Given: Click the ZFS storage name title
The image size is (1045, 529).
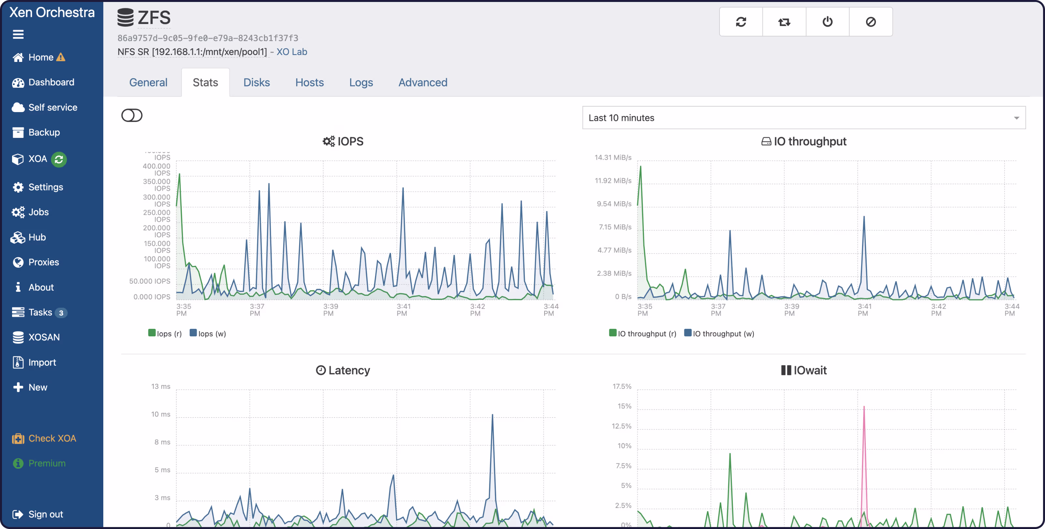Looking at the screenshot, I should click(154, 18).
